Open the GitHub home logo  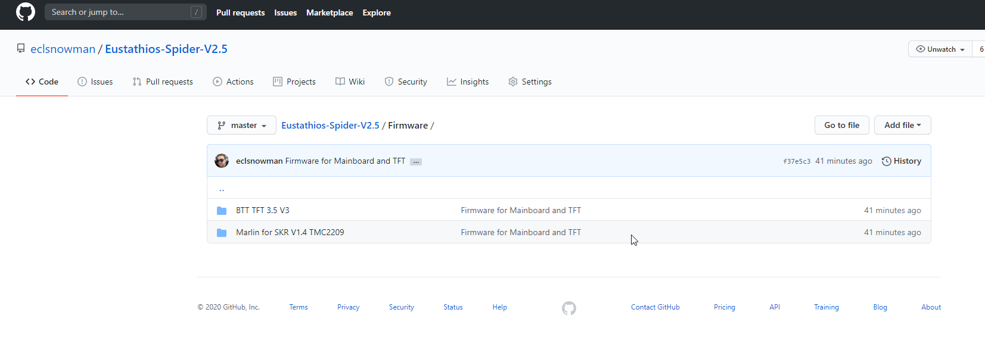coord(26,12)
